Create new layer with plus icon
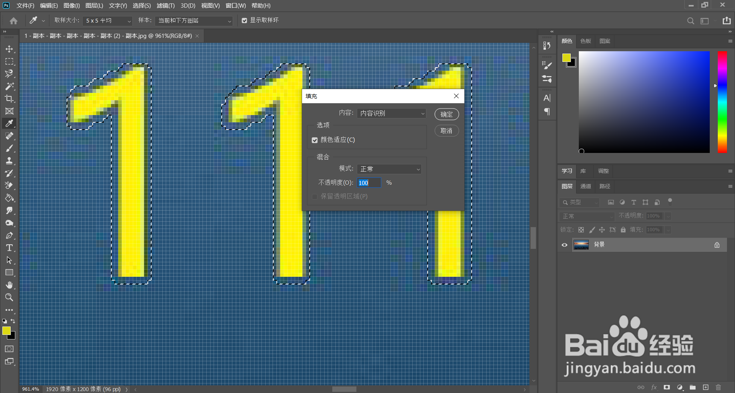Image resolution: width=735 pixels, height=393 pixels. pos(706,387)
